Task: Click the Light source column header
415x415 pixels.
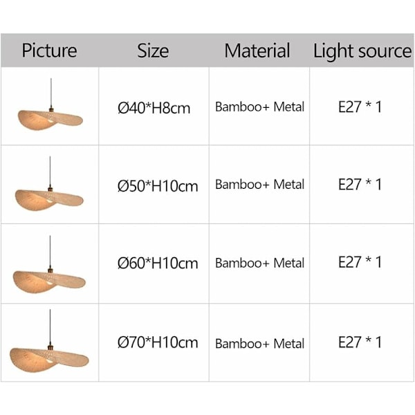Action: tap(362, 50)
